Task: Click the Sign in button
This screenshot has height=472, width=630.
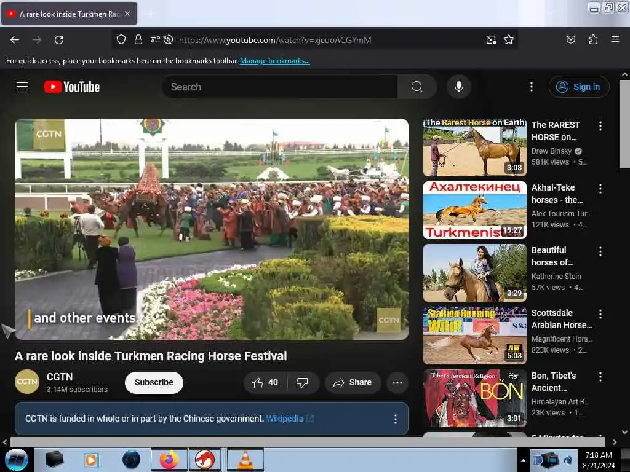Action: click(579, 87)
